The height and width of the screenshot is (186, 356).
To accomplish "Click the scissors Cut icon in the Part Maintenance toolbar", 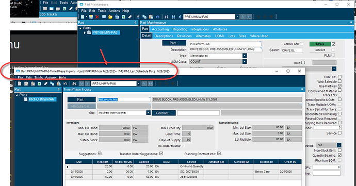I will [x=138, y=17].
